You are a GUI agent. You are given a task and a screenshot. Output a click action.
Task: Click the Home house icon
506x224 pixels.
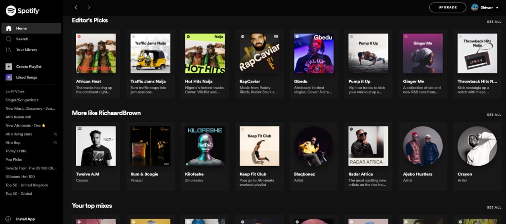(x=9, y=28)
